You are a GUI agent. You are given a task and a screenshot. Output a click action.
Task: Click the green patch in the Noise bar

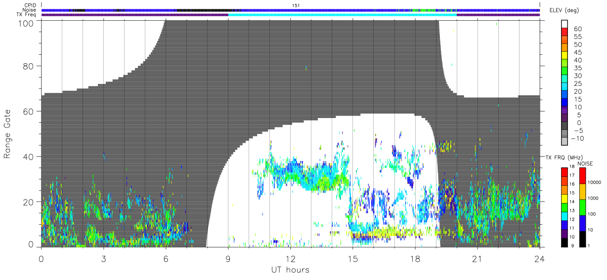[424, 10]
